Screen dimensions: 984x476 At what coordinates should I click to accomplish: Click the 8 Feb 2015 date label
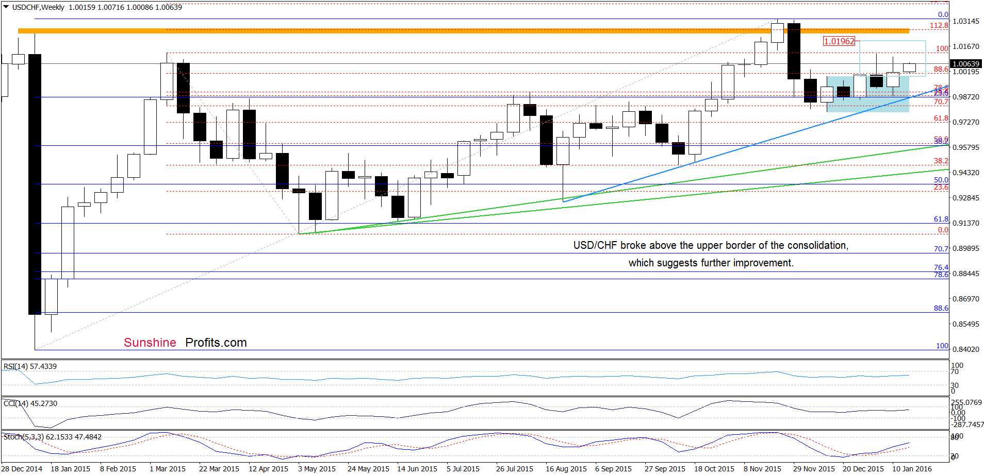coord(118,469)
